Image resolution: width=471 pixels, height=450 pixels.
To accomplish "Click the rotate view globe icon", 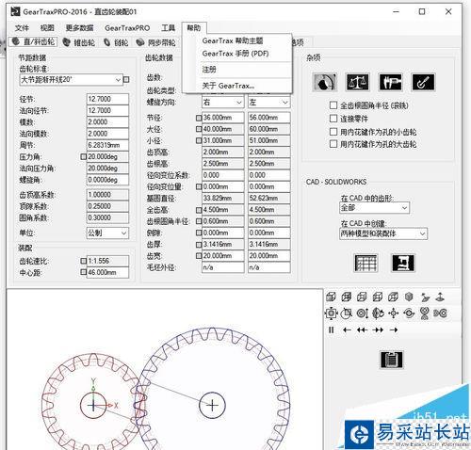I will coord(378,313).
